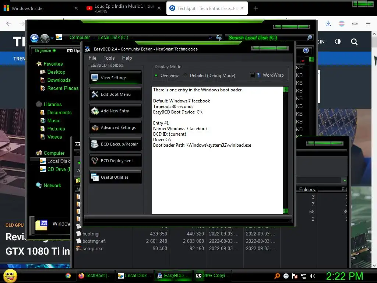377x283 pixels.
Task: Open a new browser tab with plus
Action: [x=256, y=8]
